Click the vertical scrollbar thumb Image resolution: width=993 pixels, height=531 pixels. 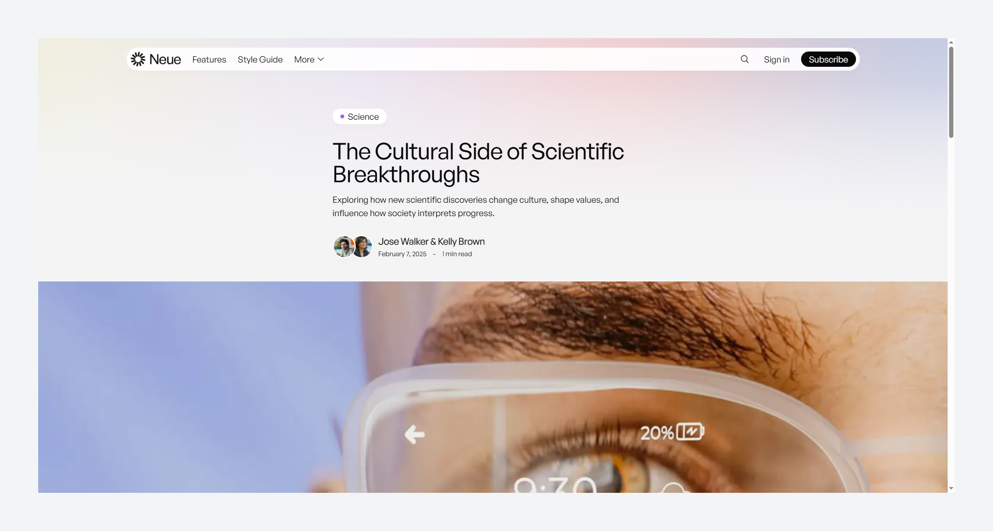pyautogui.click(x=951, y=93)
